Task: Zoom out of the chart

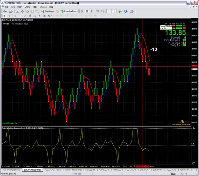Action: (x=103, y=11)
